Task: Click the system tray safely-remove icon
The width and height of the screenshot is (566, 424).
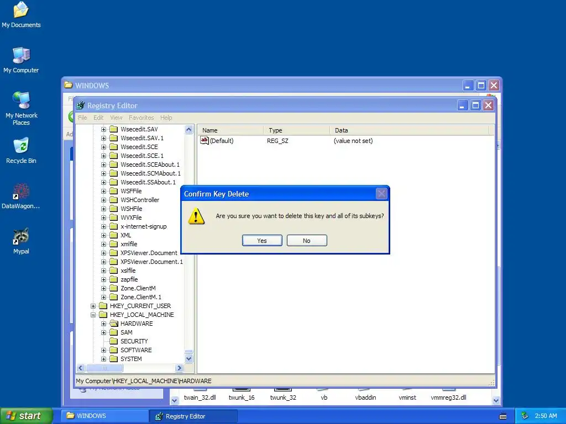Action: [x=525, y=416]
